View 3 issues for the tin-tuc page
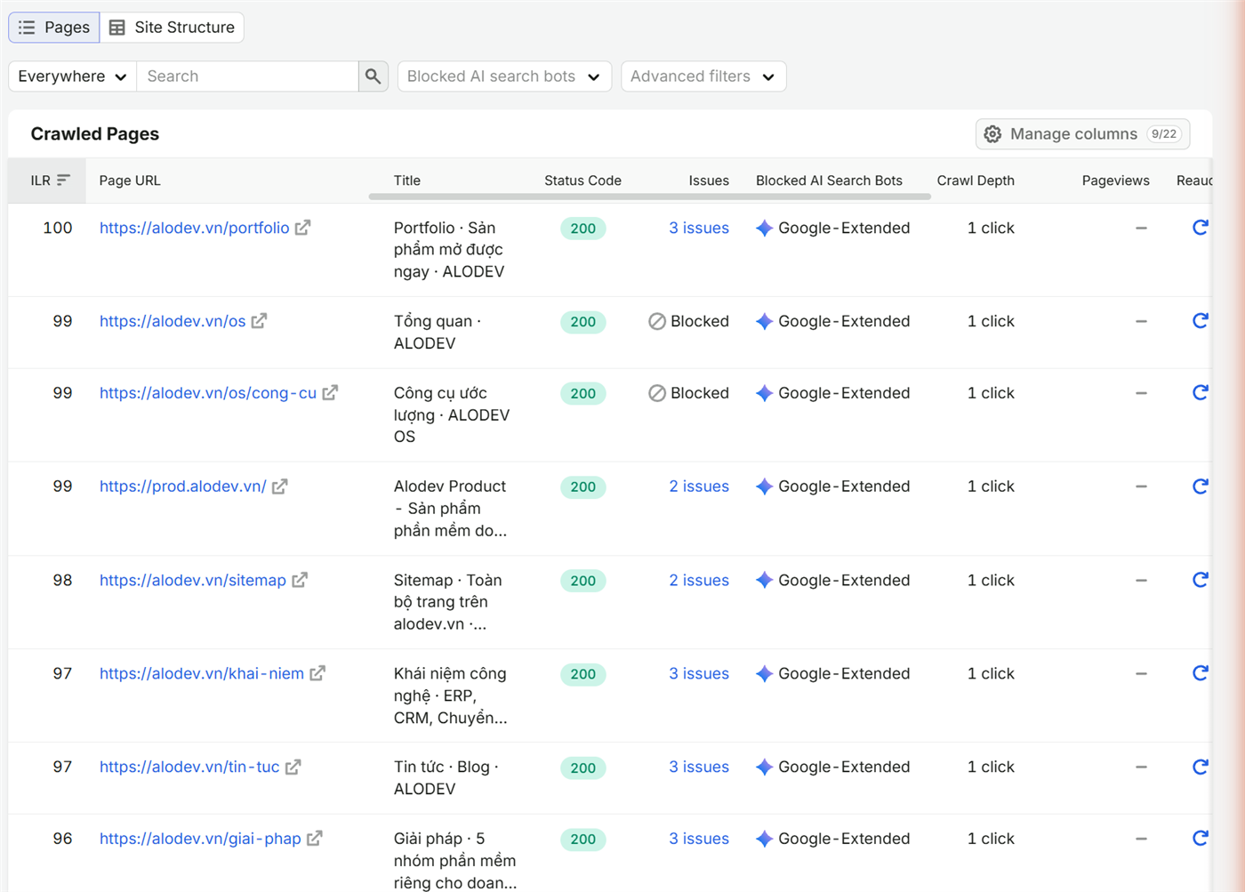This screenshot has width=1245, height=892. click(x=699, y=767)
